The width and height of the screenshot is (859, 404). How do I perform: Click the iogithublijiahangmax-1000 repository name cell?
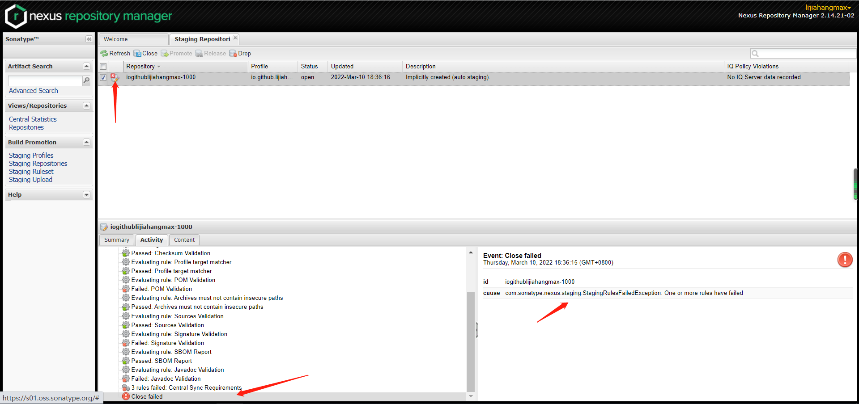(x=161, y=77)
